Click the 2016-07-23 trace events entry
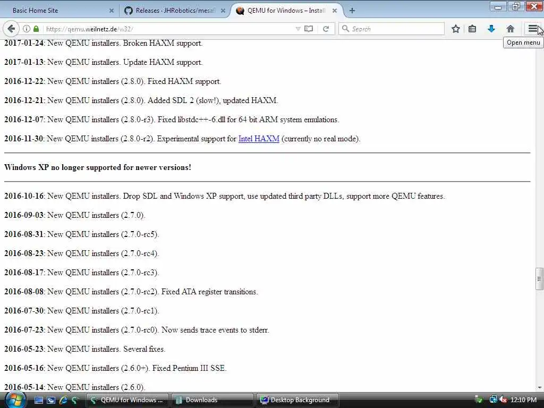Screen dimensions: 544x408 click(137, 330)
